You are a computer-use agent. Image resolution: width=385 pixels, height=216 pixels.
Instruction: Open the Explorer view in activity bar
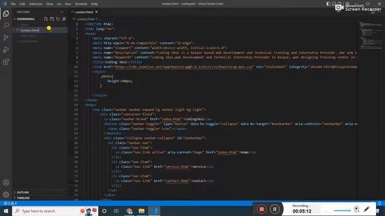click(6, 13)
